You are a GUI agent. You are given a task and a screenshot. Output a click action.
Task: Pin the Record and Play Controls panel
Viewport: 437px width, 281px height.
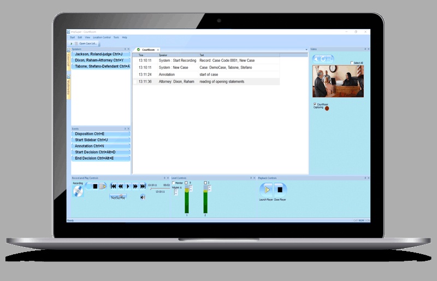164,178
